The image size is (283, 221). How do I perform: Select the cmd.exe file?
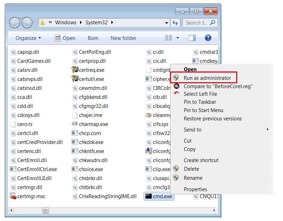click(x=159, y=196)
